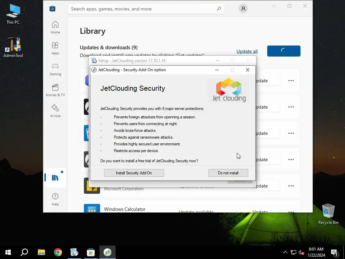Screen dimensions: 345x259
Task: Open Help in Microsoft Store sidebar
Action: pos(55,199)
